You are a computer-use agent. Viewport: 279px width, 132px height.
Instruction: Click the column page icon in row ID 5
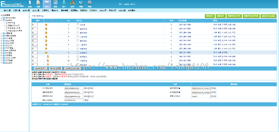(x=46, y=40)
